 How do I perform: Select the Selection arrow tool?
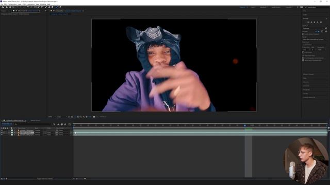tap(7, 7)
